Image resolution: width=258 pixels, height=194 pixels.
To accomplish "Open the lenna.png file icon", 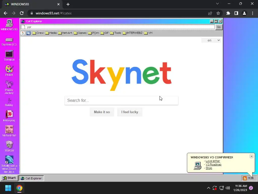I will [x=9, y=116].
